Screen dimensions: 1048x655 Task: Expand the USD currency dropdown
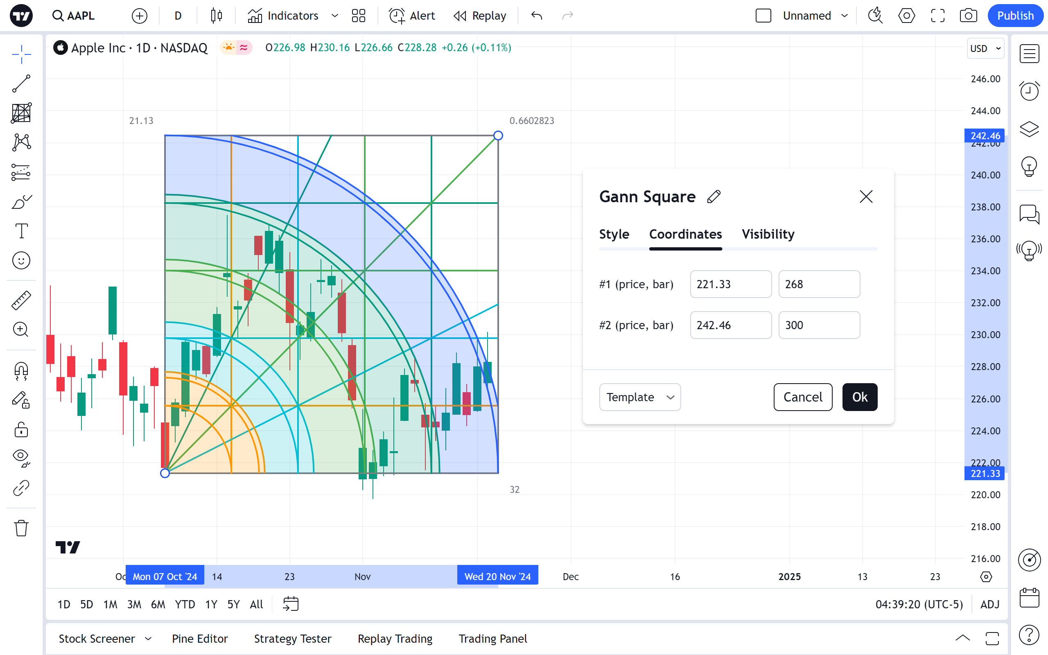(985, 49)
